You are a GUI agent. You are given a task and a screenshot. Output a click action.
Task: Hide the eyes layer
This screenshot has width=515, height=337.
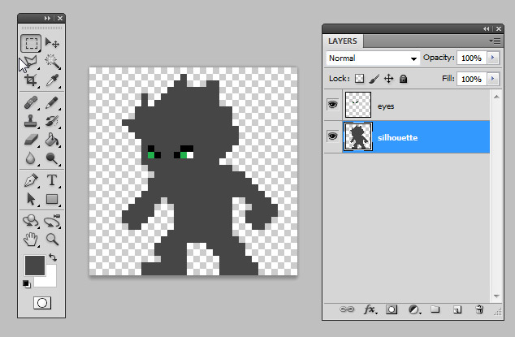[x=332, y=105]
